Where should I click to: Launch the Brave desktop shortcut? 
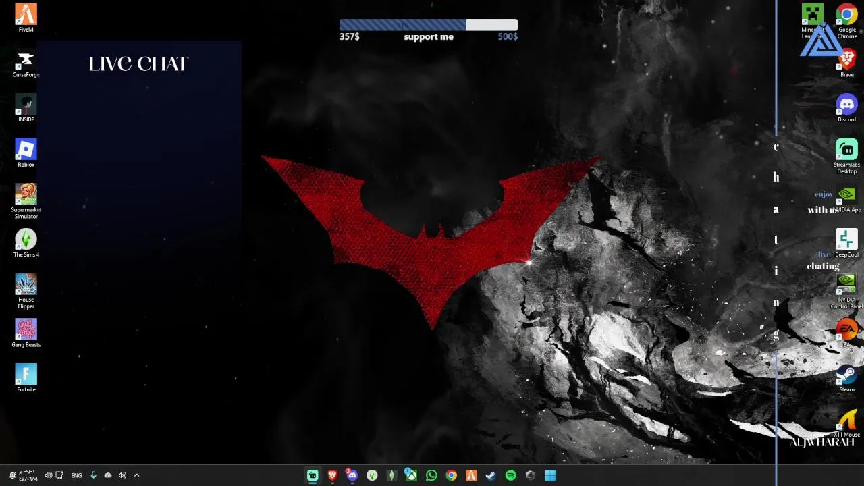coord(846,63)
